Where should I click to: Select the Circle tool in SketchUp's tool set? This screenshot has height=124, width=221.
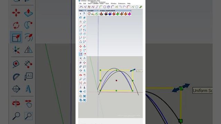80,34
